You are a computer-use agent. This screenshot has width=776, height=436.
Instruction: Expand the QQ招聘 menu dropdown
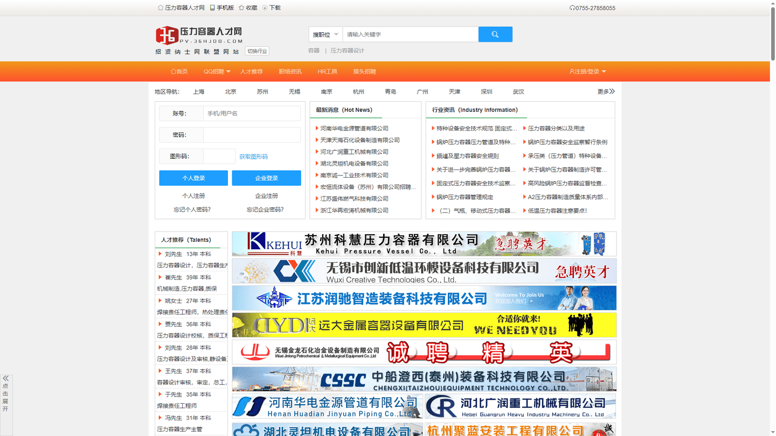click(x=217, y=72)
